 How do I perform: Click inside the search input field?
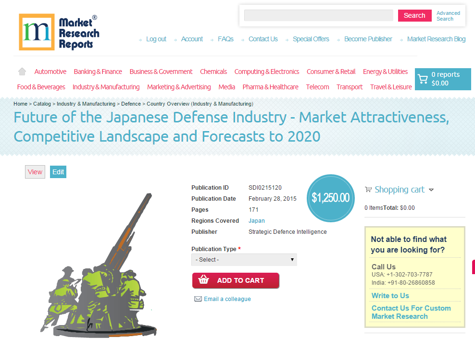319,15
